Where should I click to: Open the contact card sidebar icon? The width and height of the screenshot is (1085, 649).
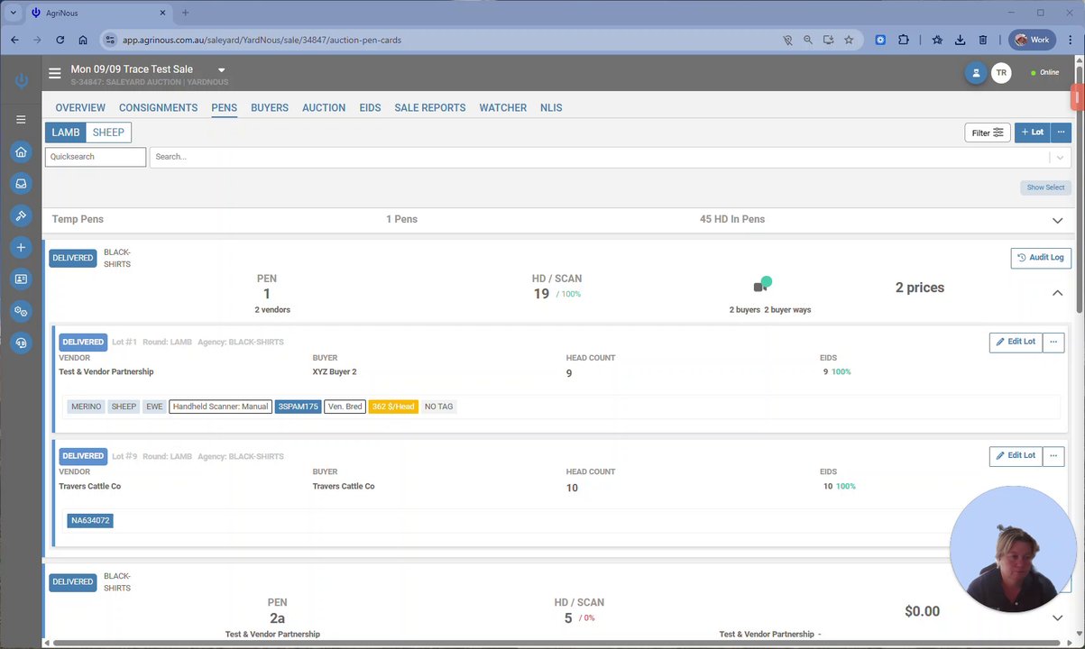click(x=21, y=279)
